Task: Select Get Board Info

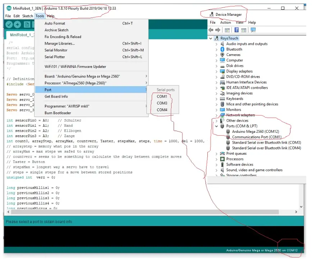Action: point(92,97)
